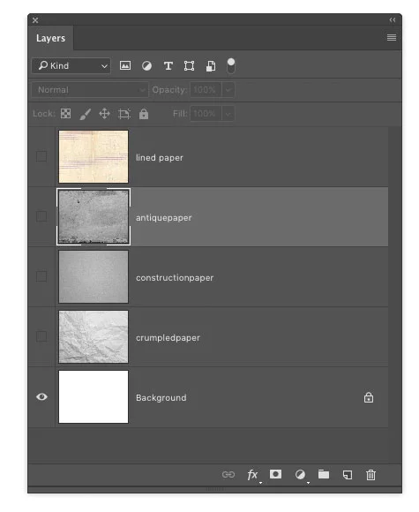
Task: Collapse panel with double-arrow icon
Action: pyautogui.click(x=393, y=20)
